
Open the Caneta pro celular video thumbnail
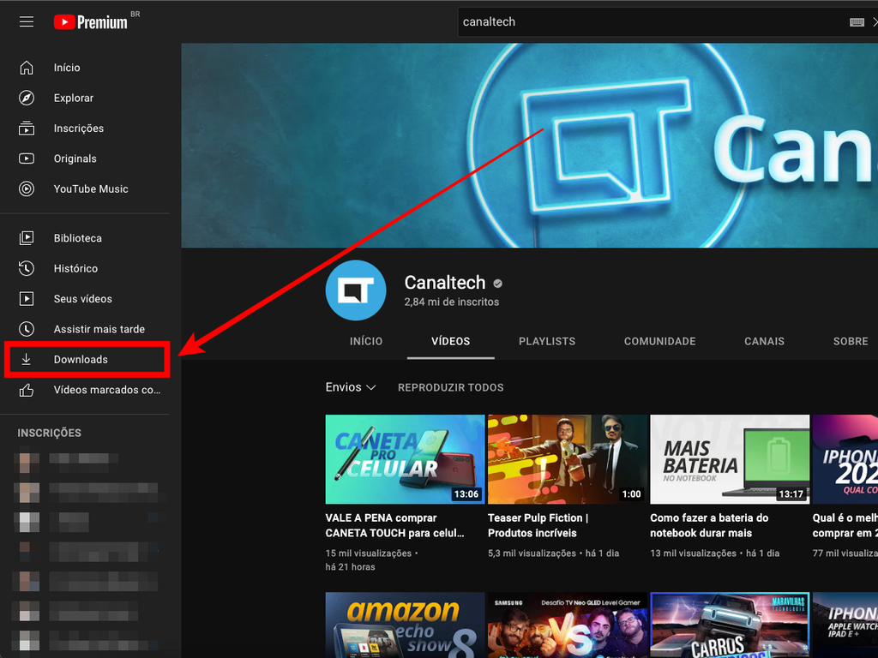[x=405, y=459]
